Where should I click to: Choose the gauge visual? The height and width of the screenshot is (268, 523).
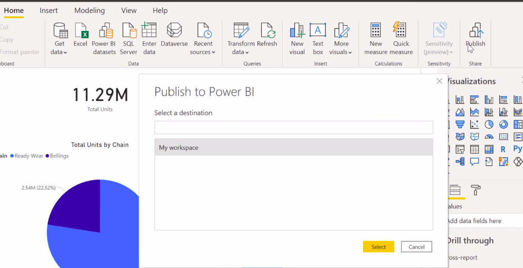[x=489, y=137]
